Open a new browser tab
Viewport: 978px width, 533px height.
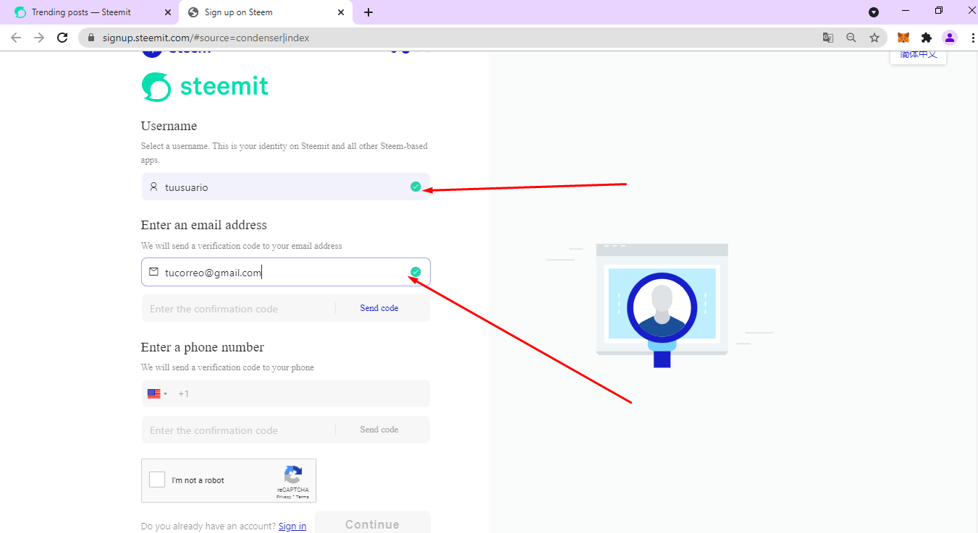point(368,12)
